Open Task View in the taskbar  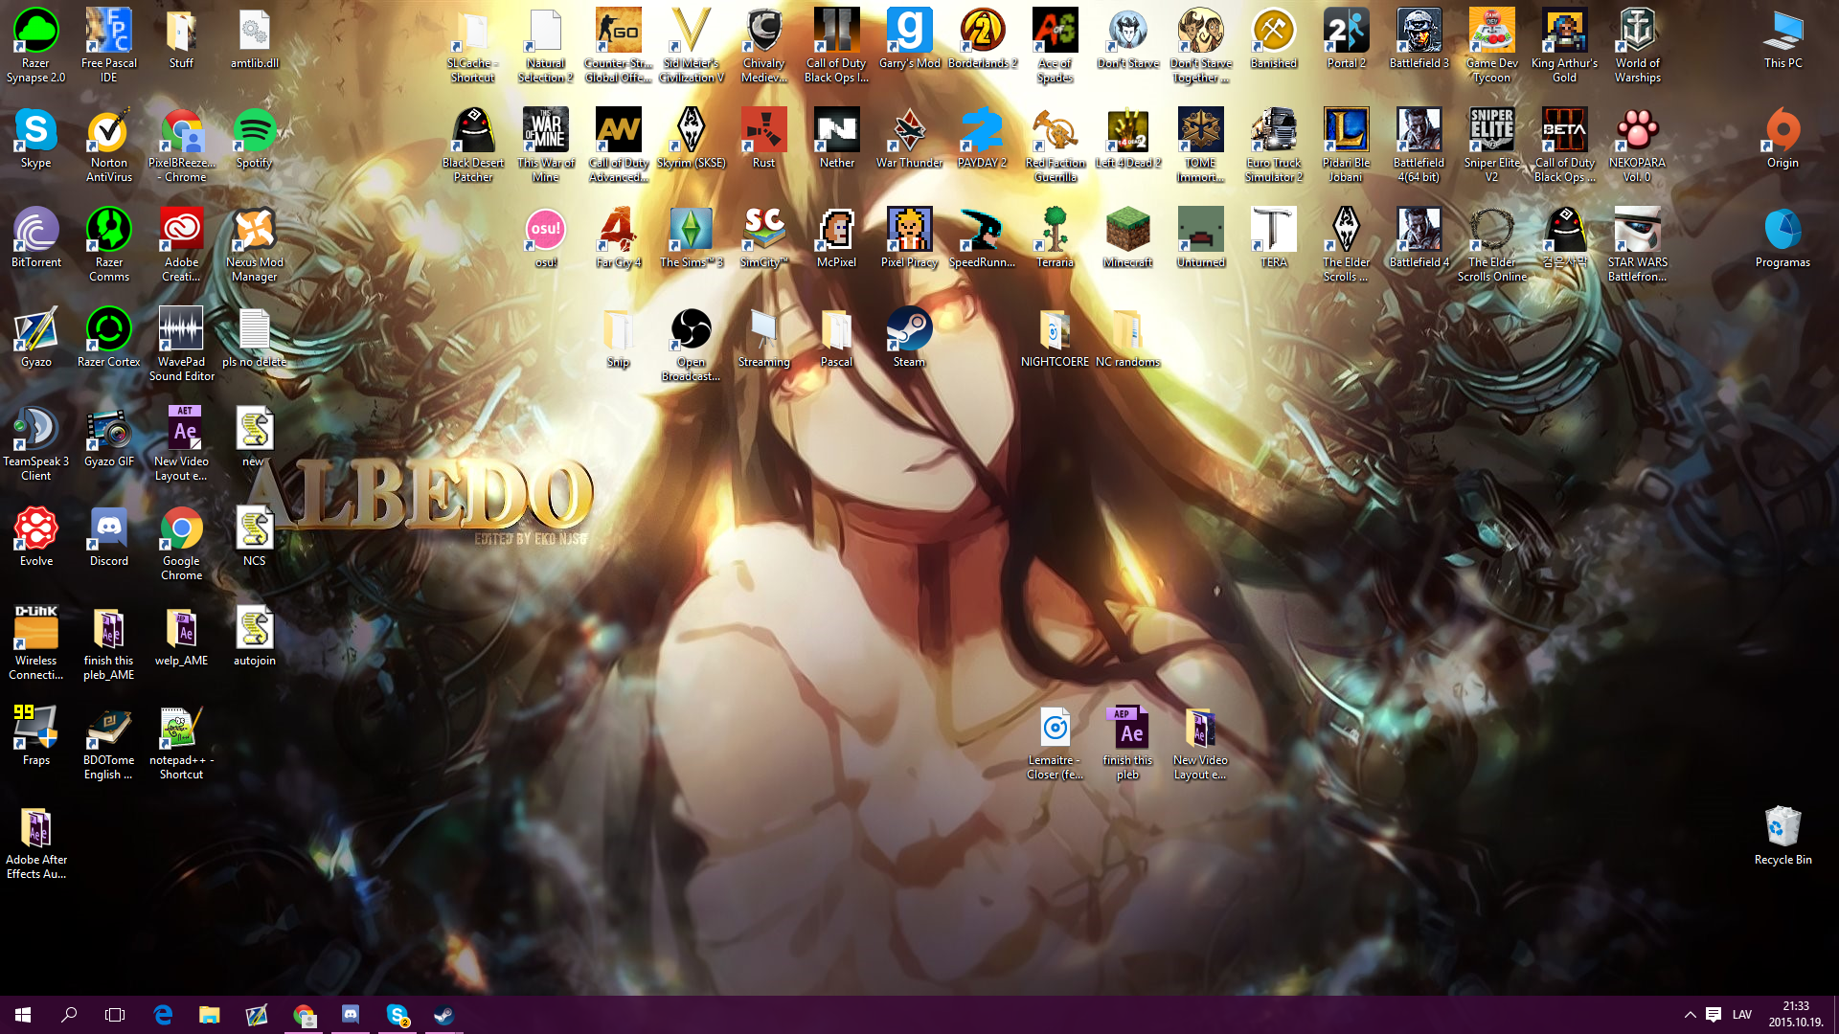(x=115, y=1015)
